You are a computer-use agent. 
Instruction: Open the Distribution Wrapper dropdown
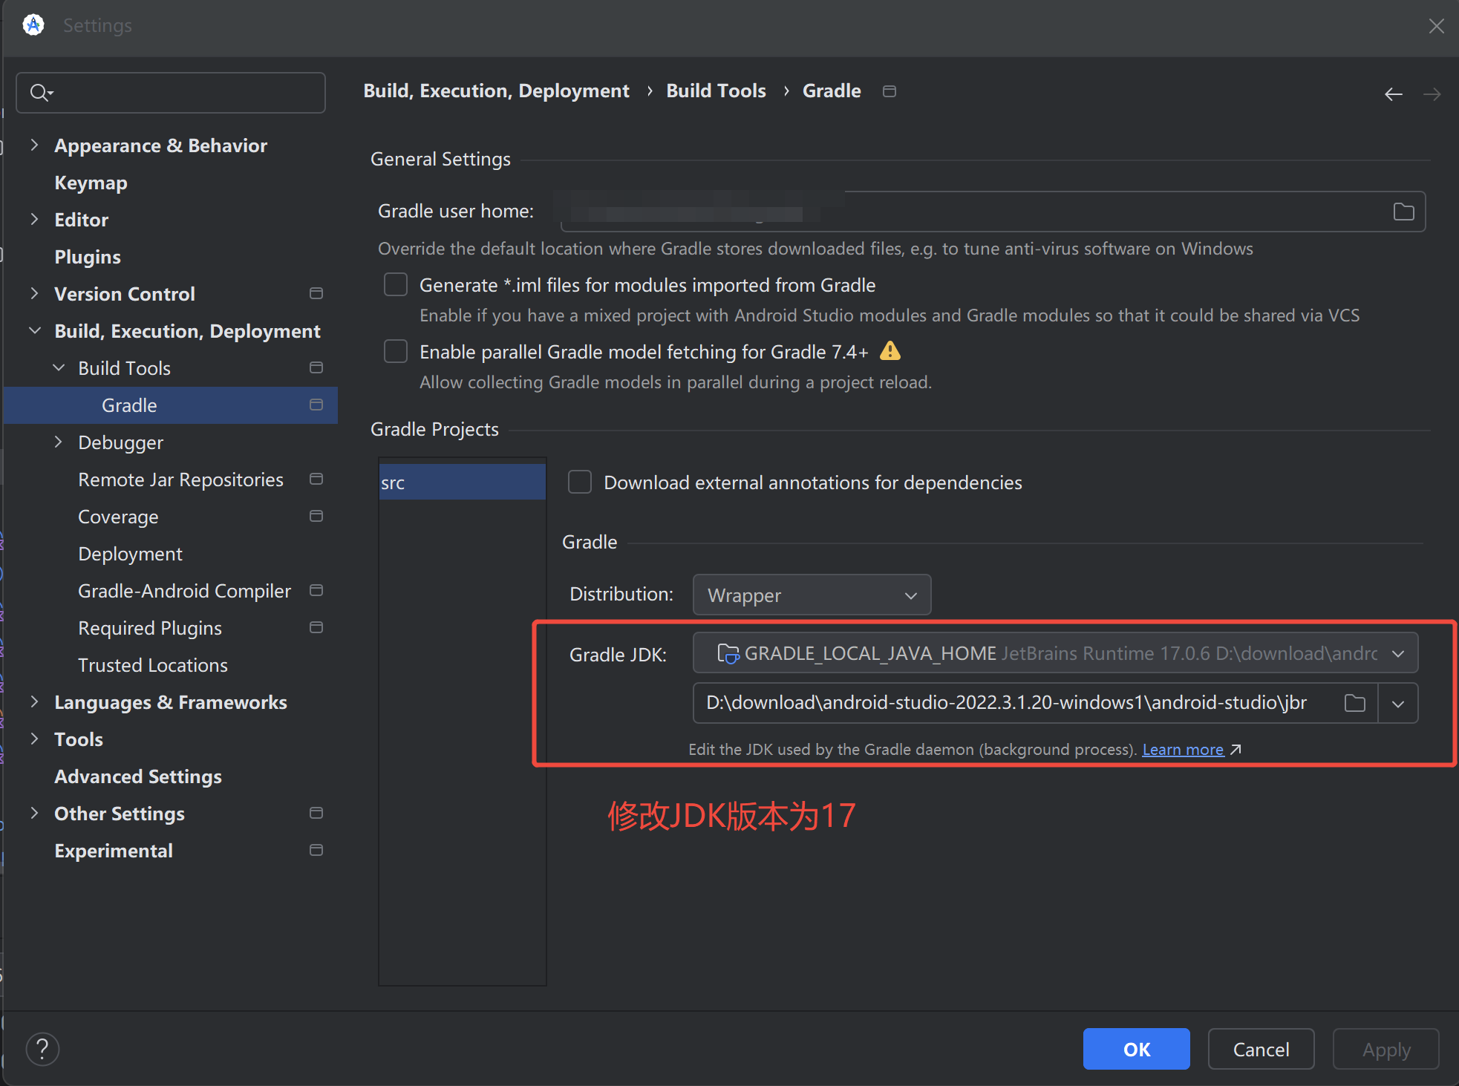811,595
